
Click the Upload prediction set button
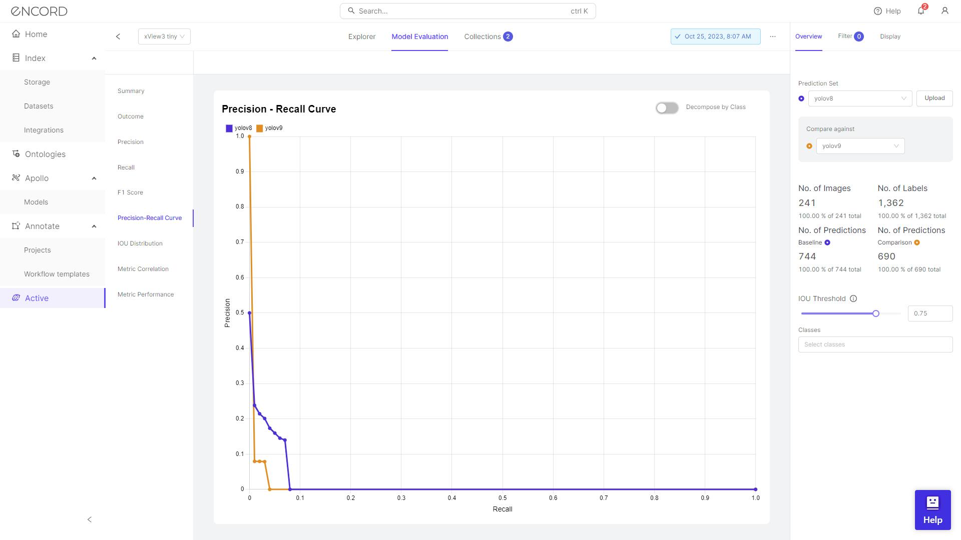(x=934, y=97)
